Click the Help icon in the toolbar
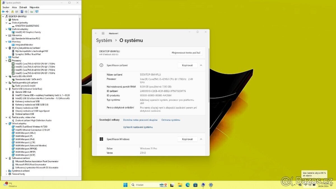Image resolution: width=336 pixels, height=189 pixels. coord(22,12)
